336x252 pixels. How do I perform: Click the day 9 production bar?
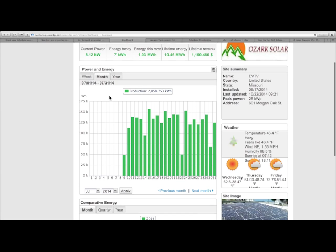point(124,165)
